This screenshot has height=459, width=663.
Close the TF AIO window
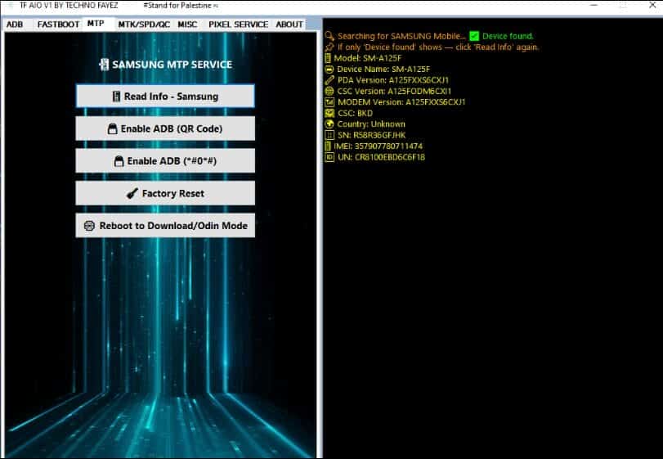(652, 6)
